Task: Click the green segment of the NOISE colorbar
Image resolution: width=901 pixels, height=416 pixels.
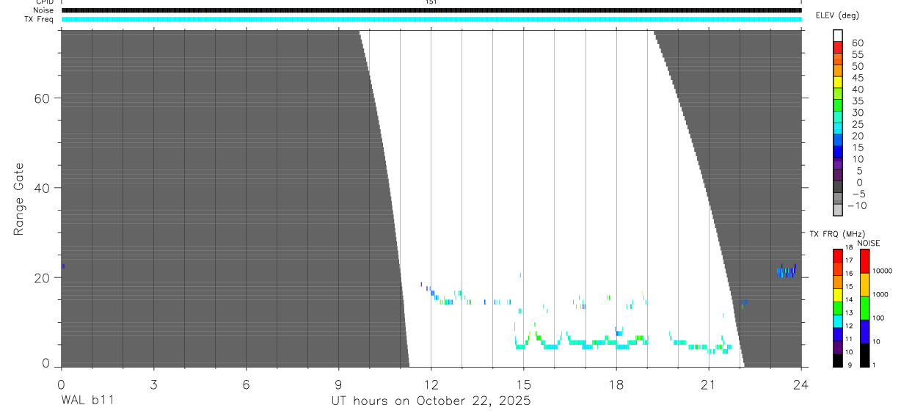Action: point(864,307)
